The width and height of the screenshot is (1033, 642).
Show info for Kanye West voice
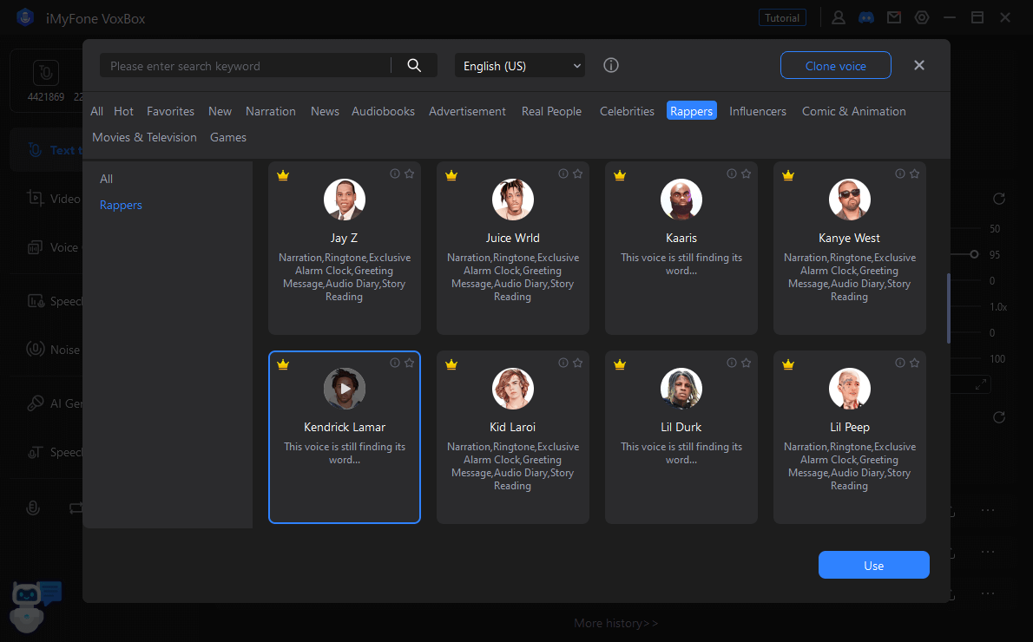[900, 174]
